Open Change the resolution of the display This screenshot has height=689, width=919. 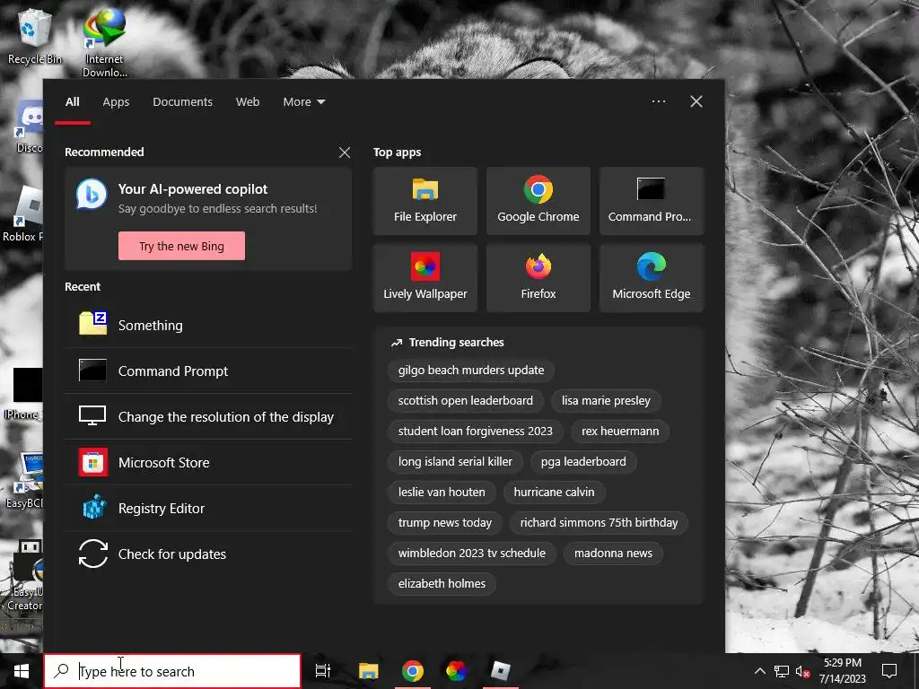208,416
